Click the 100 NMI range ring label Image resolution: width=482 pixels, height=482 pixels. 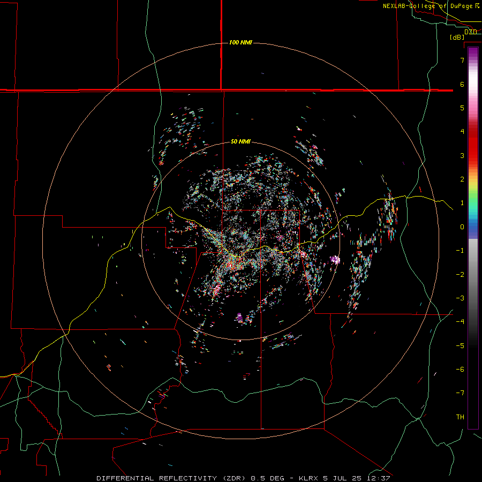coord(240,42)
